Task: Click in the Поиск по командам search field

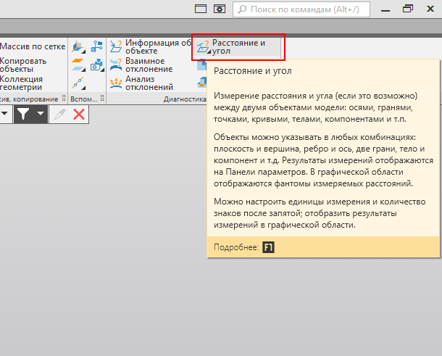Action: point(301,9)
